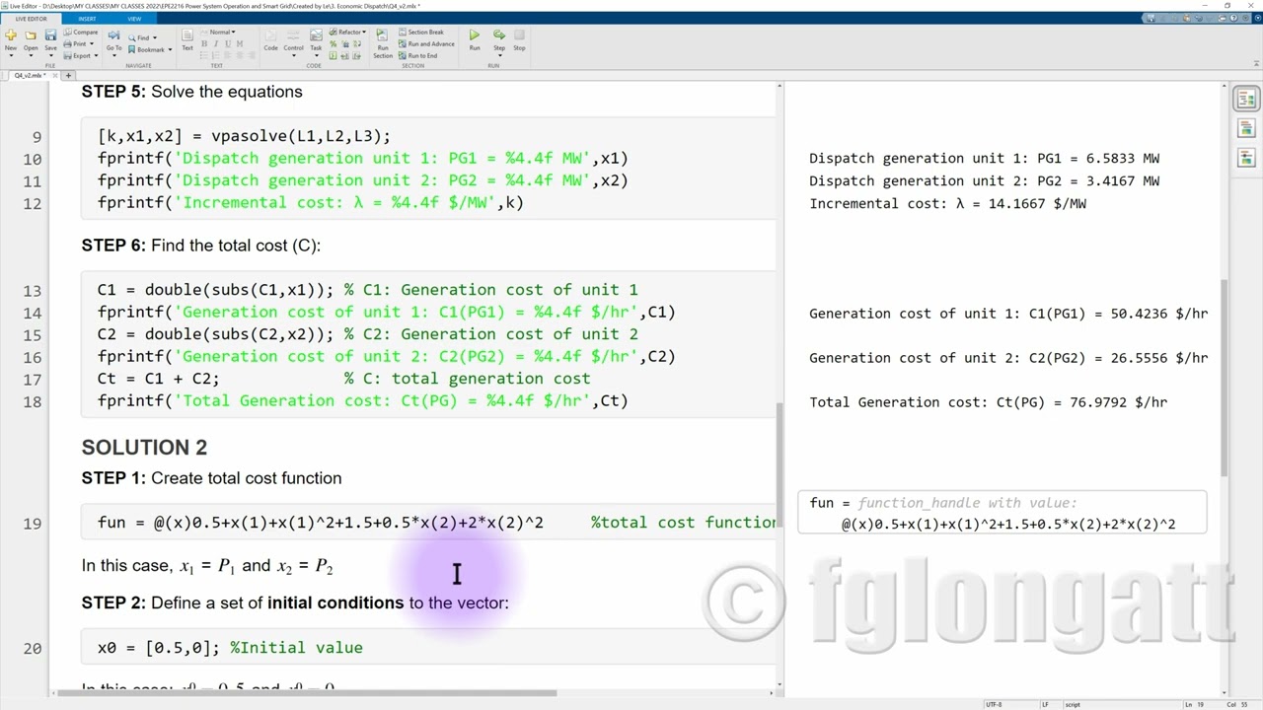Open the Refactor dropdown arrow
Image resolution: width=1263 pixels, height=710 pixels.
point(364,32)
